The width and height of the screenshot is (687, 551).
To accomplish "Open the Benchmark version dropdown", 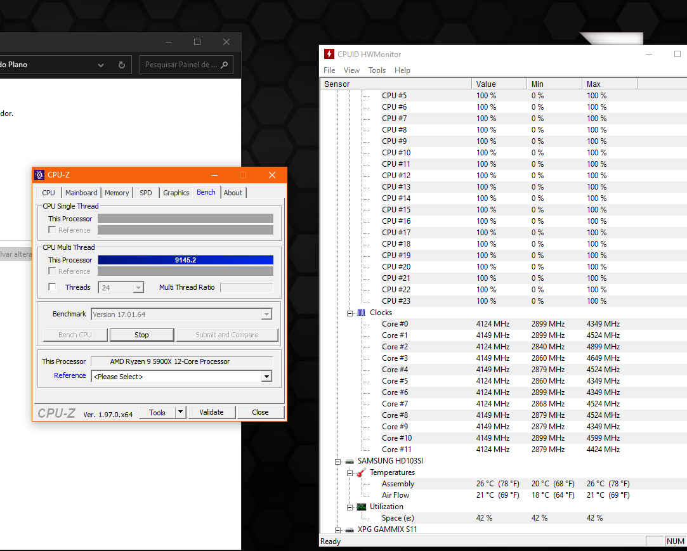I will [266, 314].
